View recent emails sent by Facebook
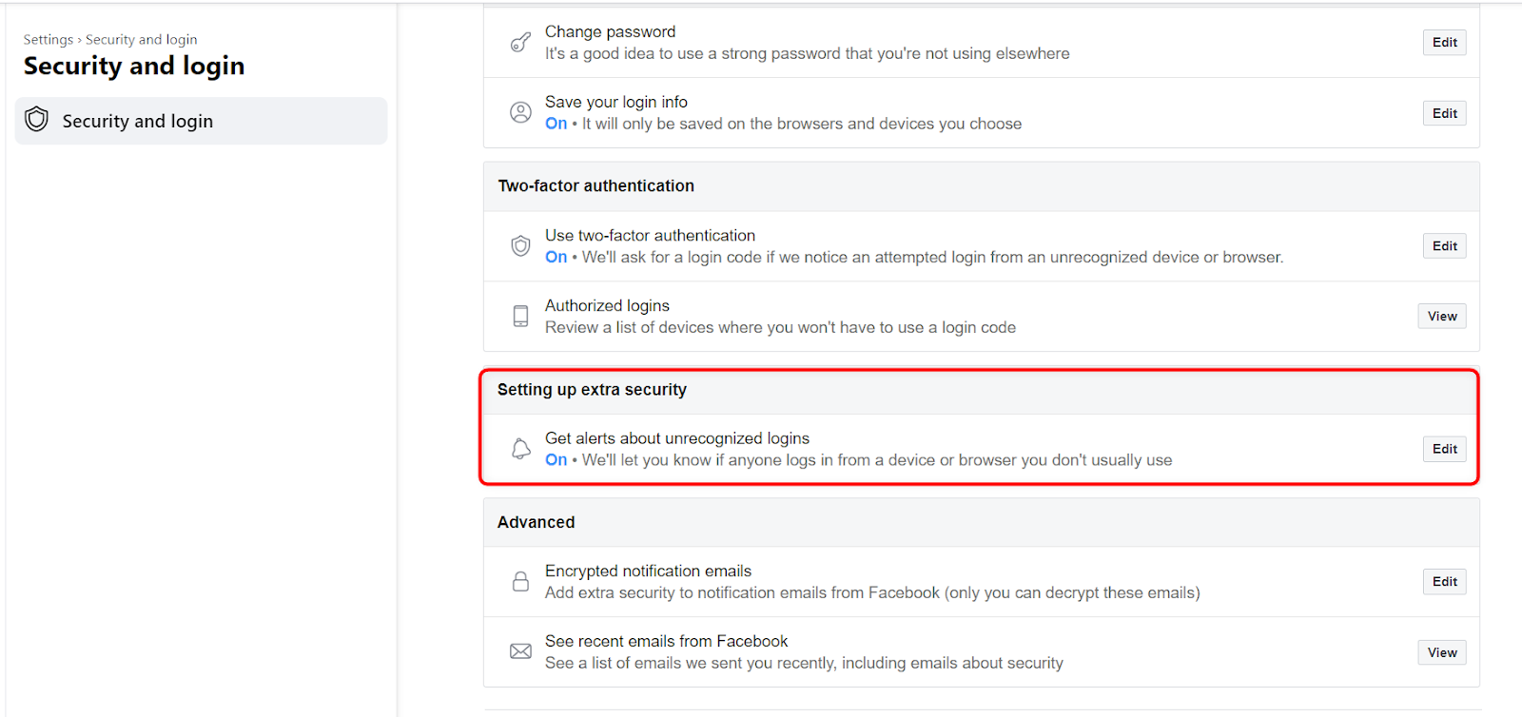This screenshot has height=717, width=1522. coord(1440,651)
